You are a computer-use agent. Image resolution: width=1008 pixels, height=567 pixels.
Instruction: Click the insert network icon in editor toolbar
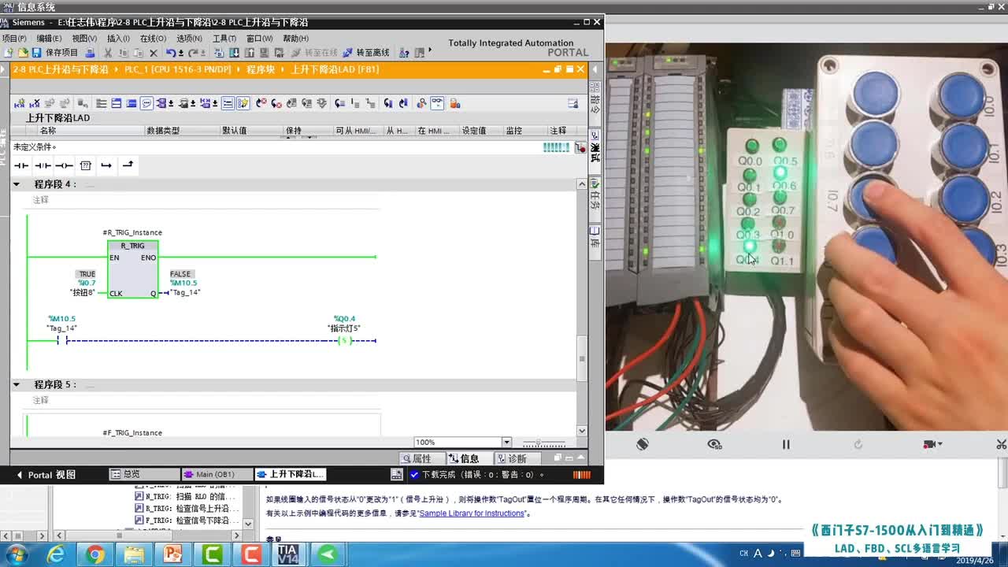(20, 103)
